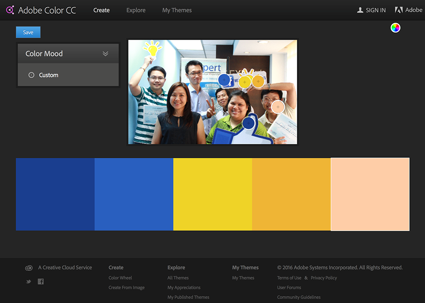Click the Adobe logo in top right
Image resolution: width=425 pixels, height=303 pixels.
pos(399,10)
